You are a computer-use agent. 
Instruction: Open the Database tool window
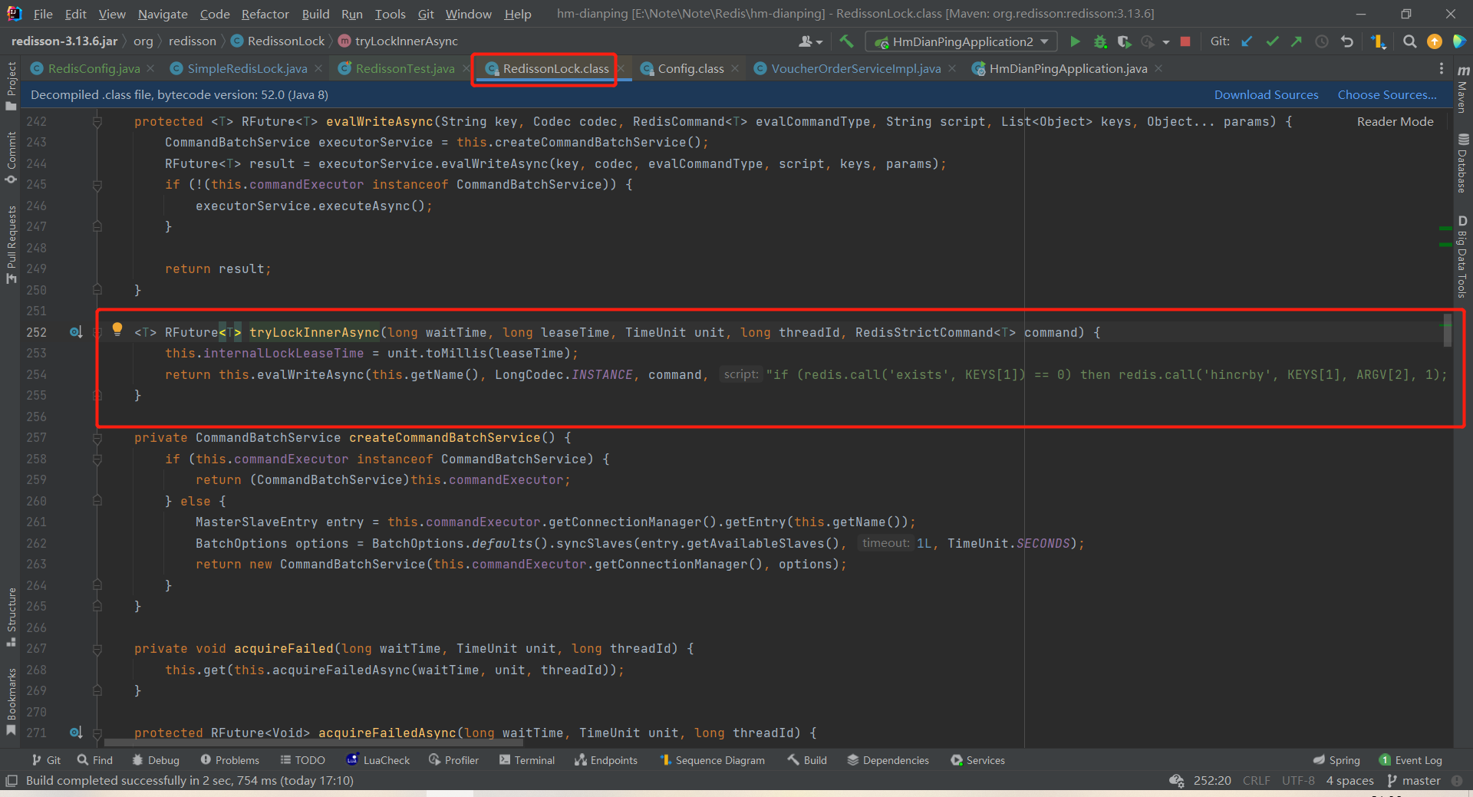pyautogui.click(x=1463, y=163)
